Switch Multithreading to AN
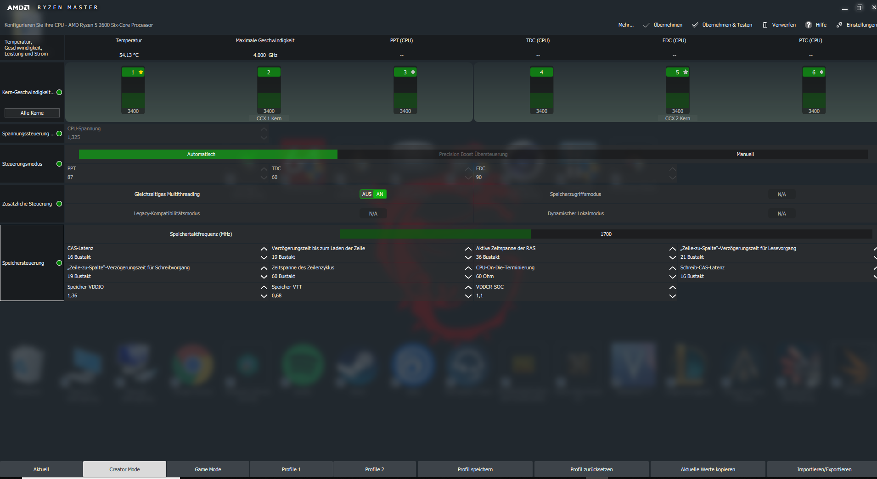The image size is (877, 479). (x=380, y=194)
